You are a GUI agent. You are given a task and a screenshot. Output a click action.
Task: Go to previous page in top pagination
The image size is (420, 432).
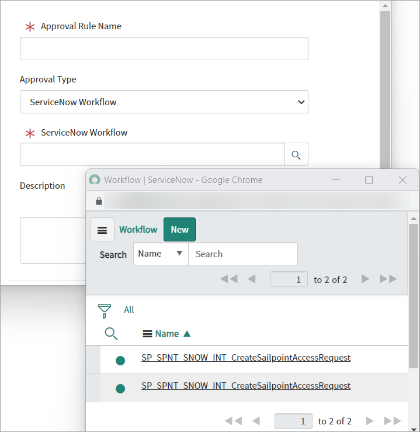[x=252, y=279]
